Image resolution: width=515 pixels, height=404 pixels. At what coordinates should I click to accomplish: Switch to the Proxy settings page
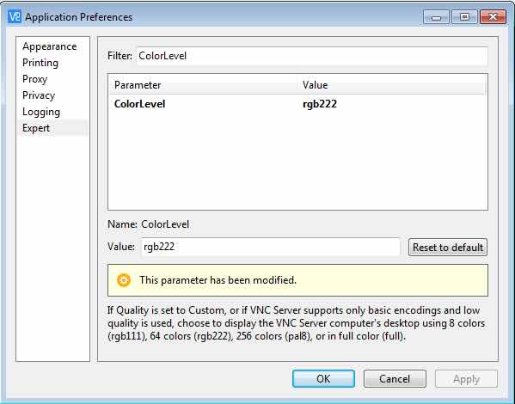pyautogui.click(x=34, y=79)
